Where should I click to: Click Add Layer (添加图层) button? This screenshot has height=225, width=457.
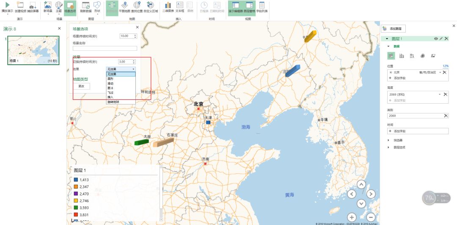point(393,29)
